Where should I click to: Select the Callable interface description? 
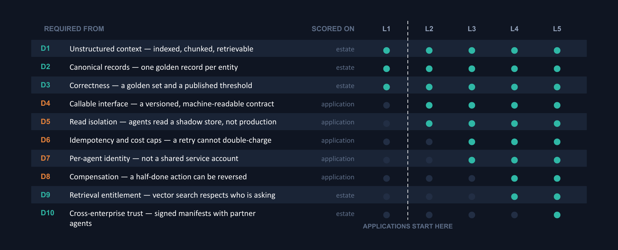click(172, 104)
